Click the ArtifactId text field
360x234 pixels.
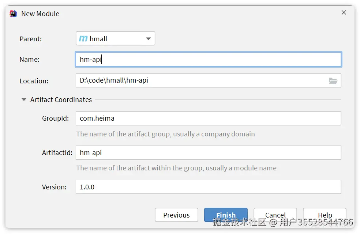pos(208,152)
